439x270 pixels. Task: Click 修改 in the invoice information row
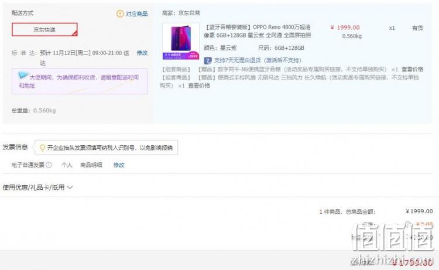pyautogui.click(x=119, y=165)
